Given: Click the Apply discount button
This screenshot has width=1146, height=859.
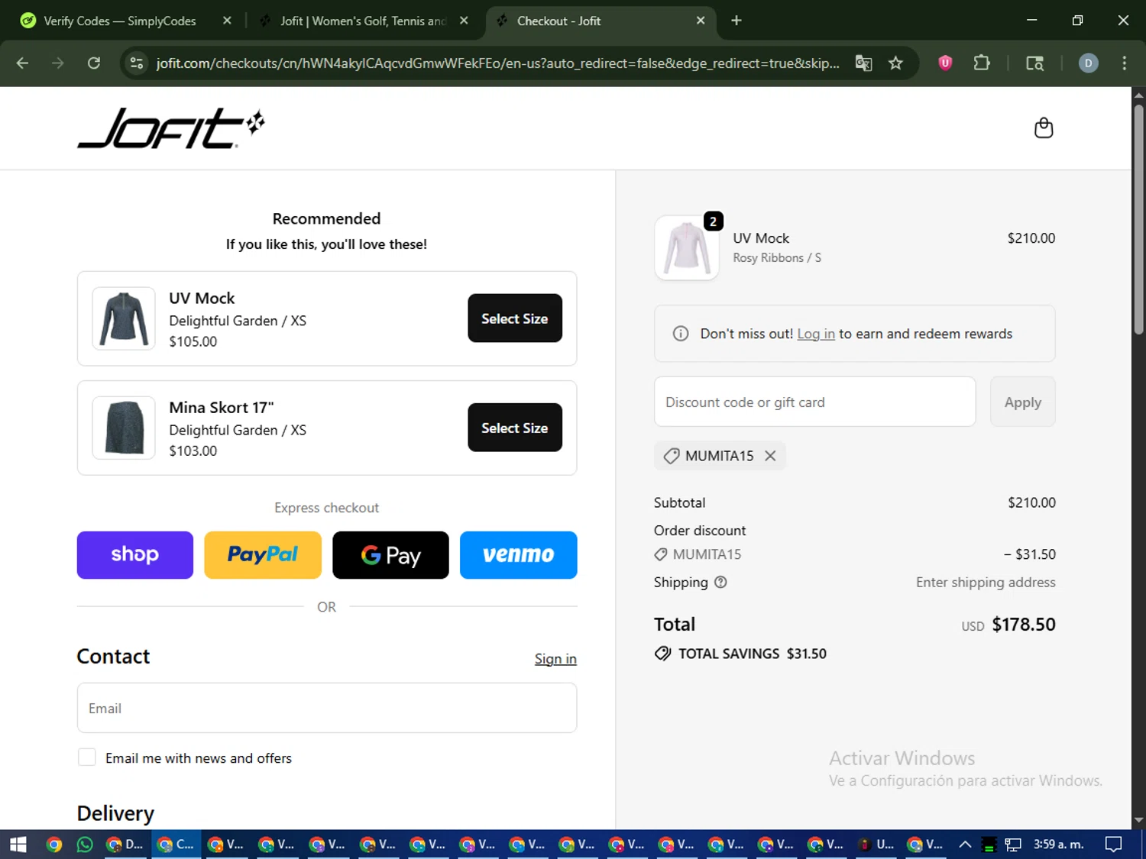Looking at the screenshot, I should pyautogui.click(x=1023, y=402).
